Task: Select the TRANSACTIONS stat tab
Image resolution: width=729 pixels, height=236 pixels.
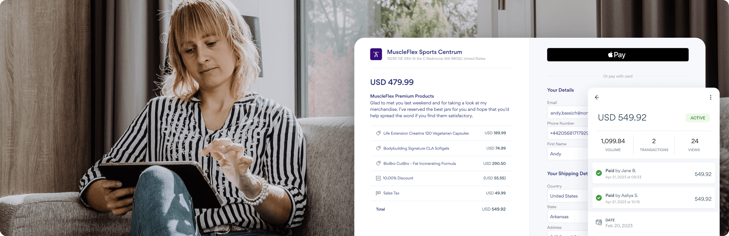Action: (x=654, y=144)
